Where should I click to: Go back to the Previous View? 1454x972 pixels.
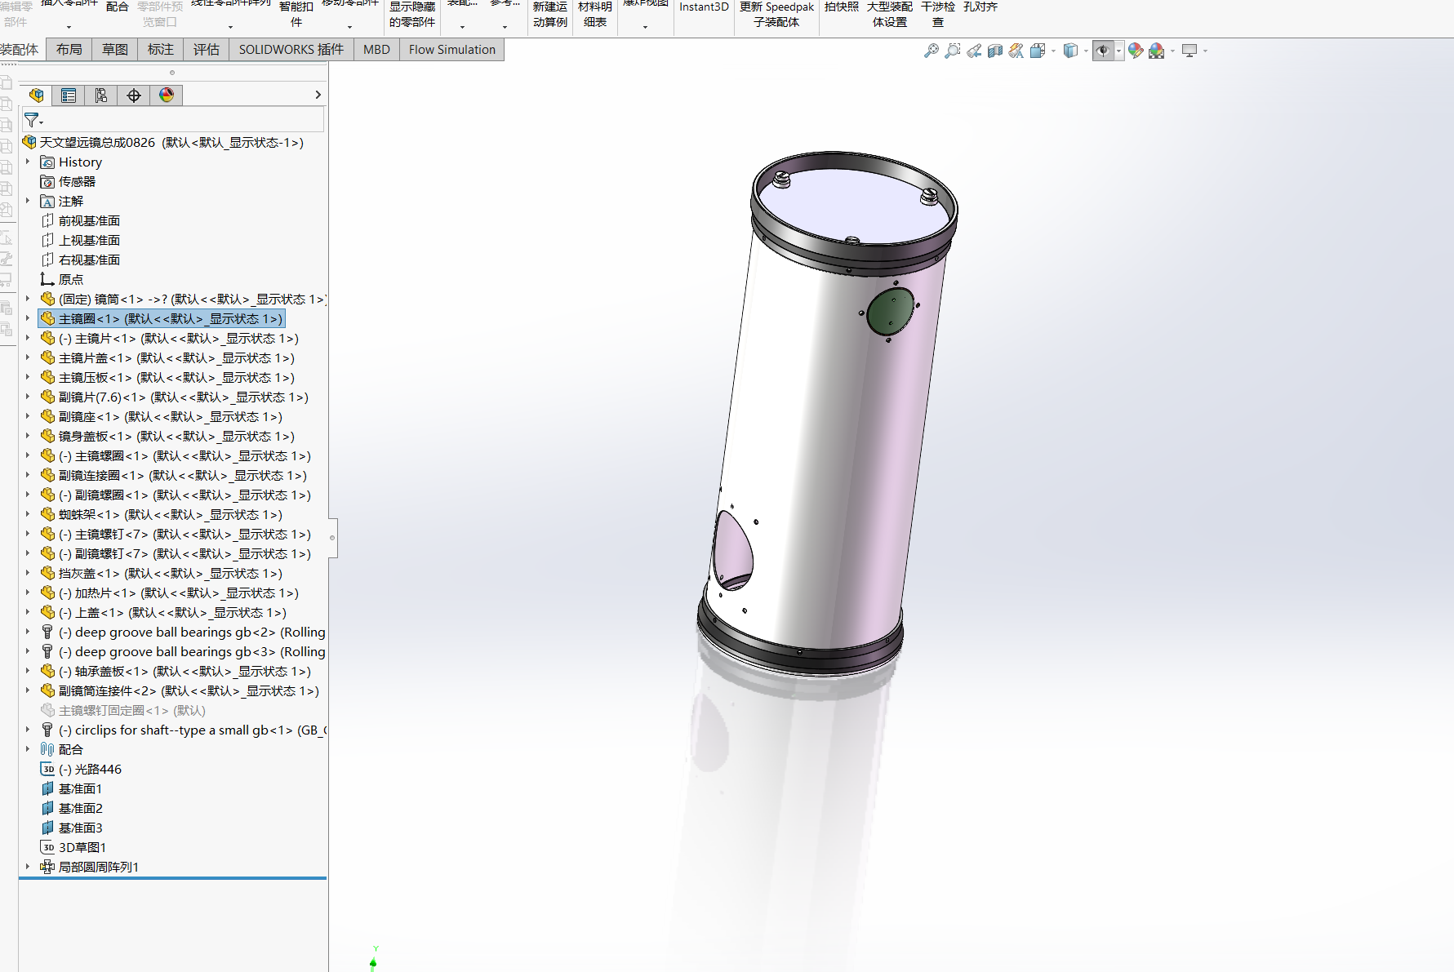coord(973,51)
